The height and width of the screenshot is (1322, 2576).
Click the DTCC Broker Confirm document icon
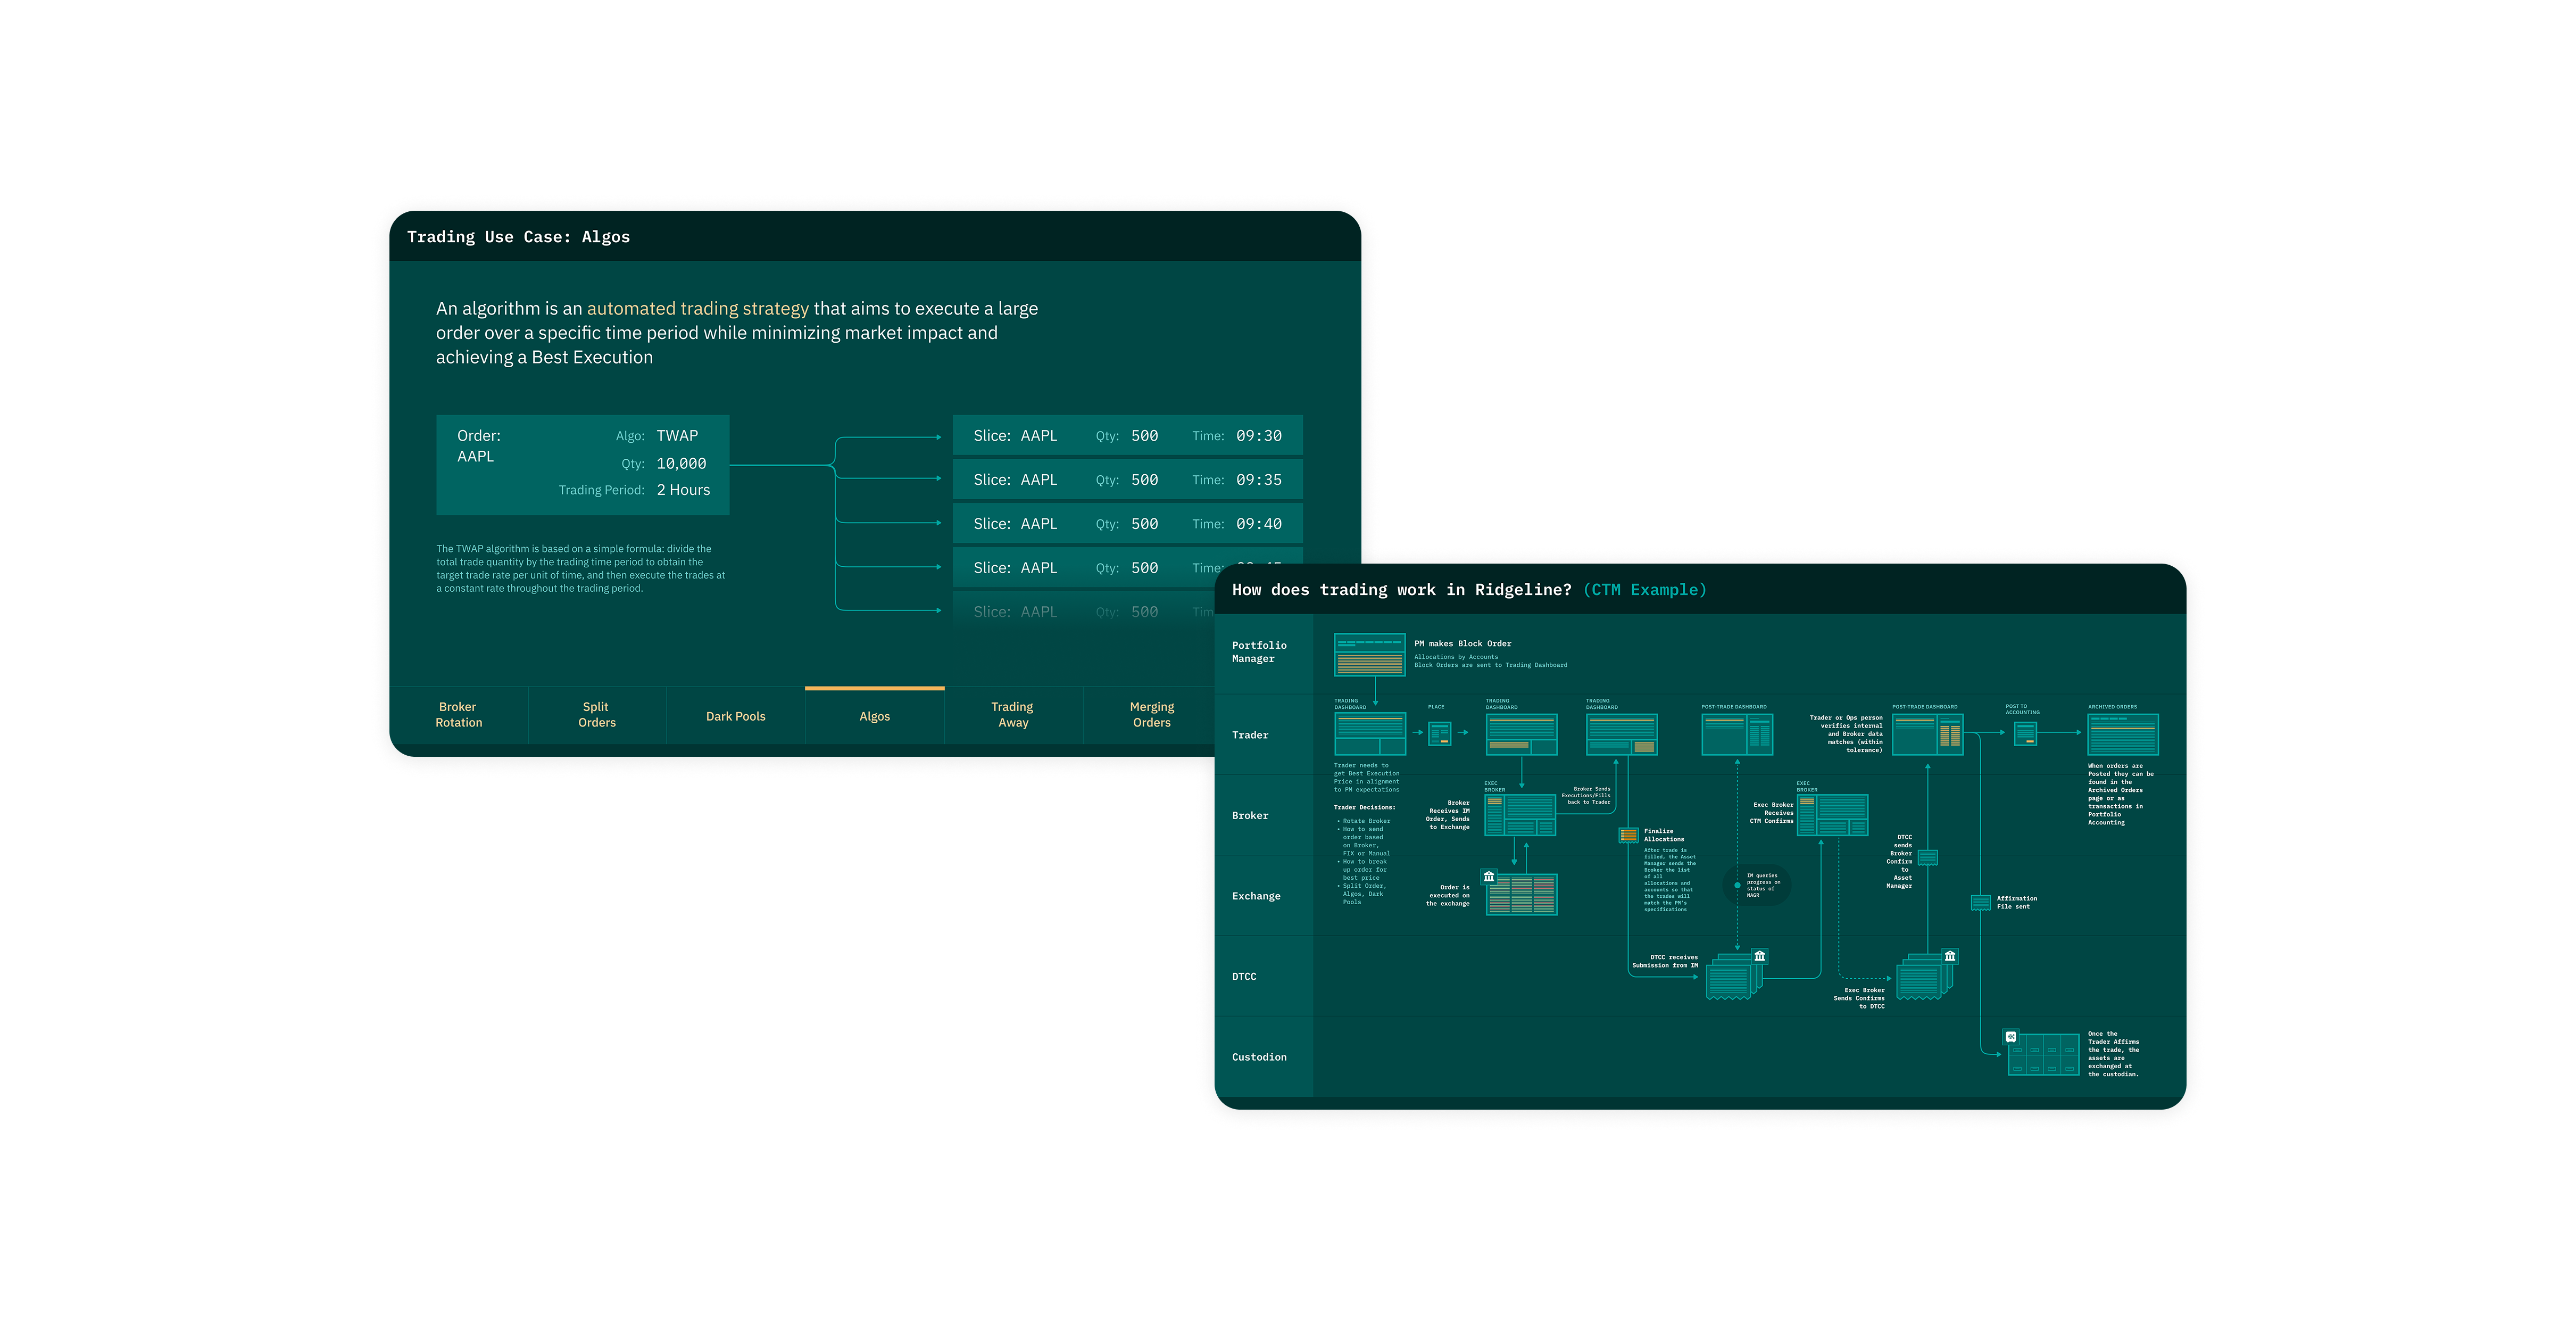1928,857
